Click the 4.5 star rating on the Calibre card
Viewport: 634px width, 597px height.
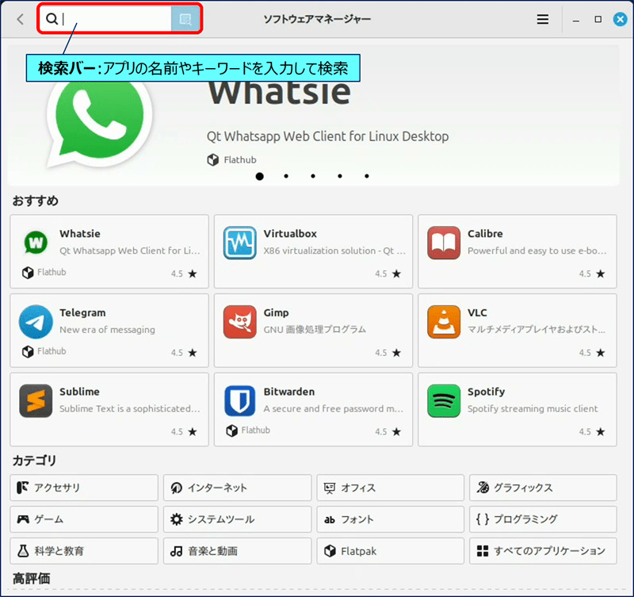[592, 274]
